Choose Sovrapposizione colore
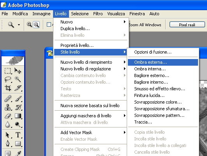Image resolution: width=207 pixels, height=156 pixels. click(163, 102)
